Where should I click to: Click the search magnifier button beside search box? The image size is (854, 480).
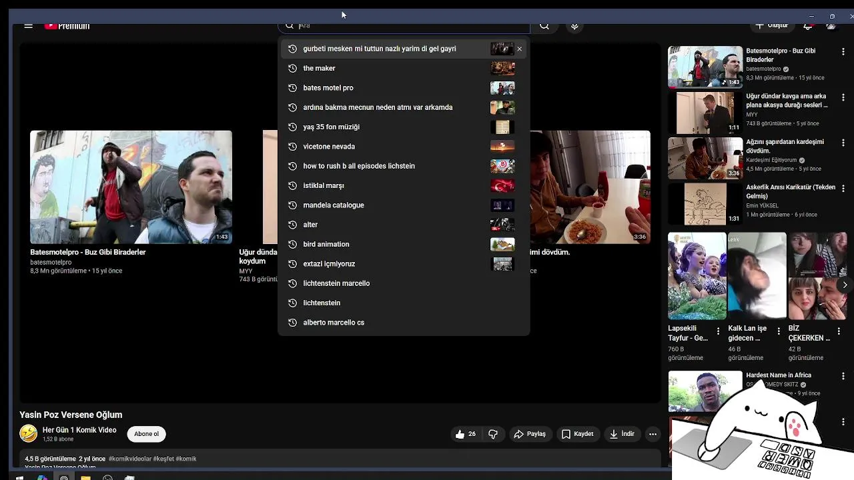pyautogui.click(x=544, y=26)
